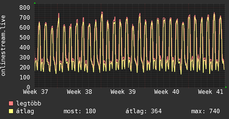Click the max: 740 statistic
Viewport: 229px width, 119px height.
(205, 111)
